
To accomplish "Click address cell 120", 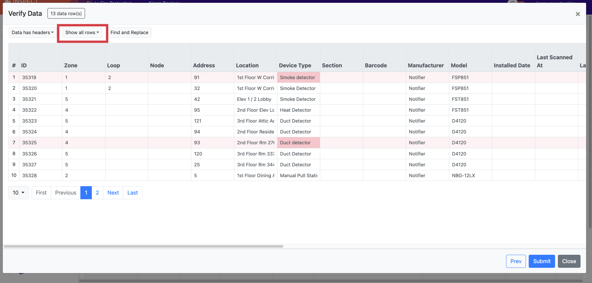I will pos(213,154).
